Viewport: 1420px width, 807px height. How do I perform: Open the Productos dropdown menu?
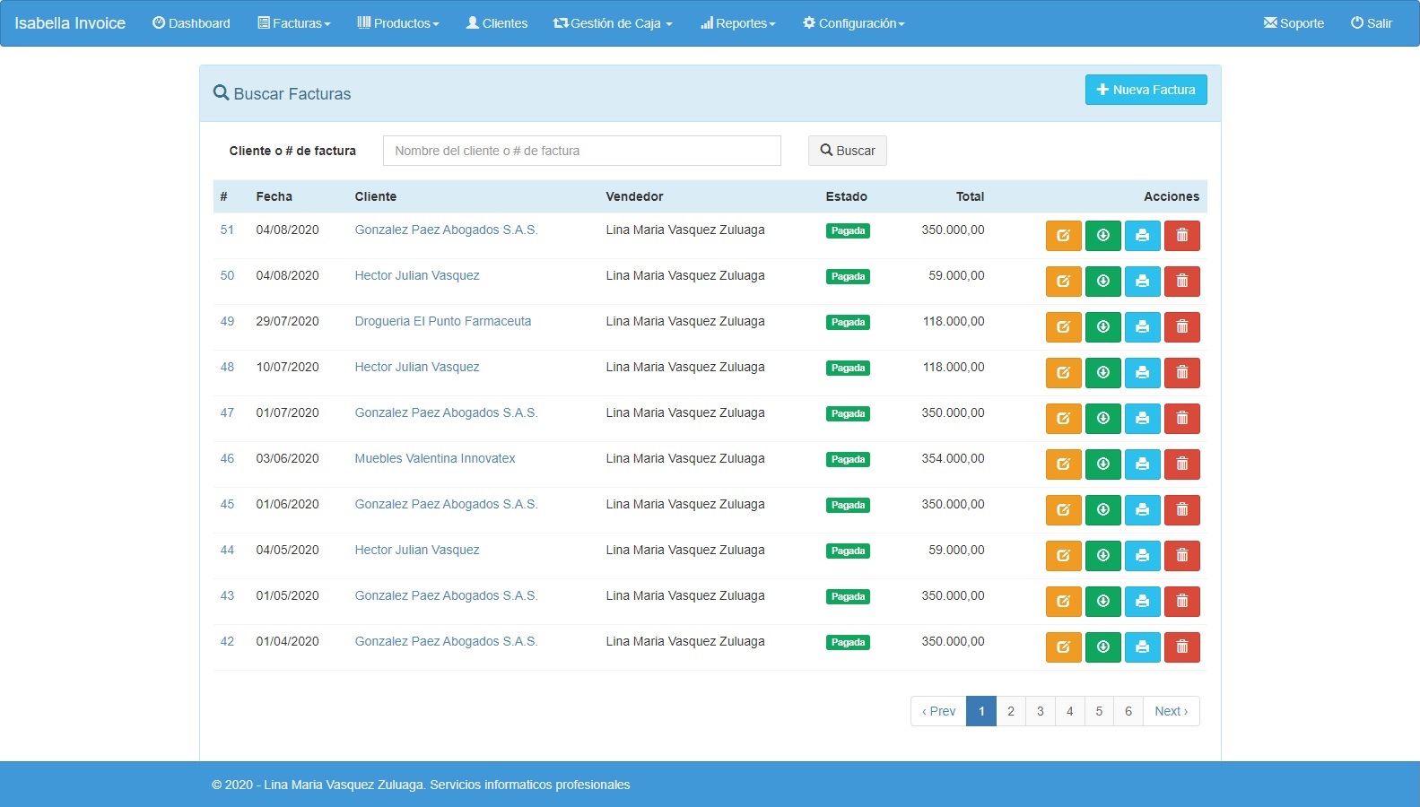(x=398, y=23)
